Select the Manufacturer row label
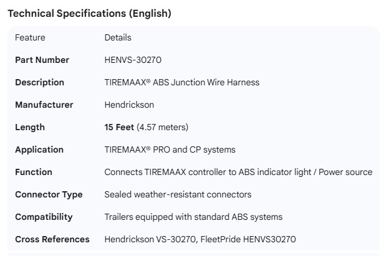 pos(44,105)
